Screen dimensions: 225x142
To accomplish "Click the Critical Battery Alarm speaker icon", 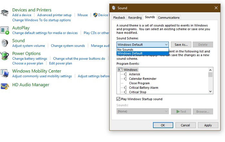I will point(125,87).
